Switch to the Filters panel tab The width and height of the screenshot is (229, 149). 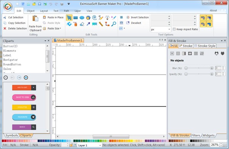pos(196,135)
